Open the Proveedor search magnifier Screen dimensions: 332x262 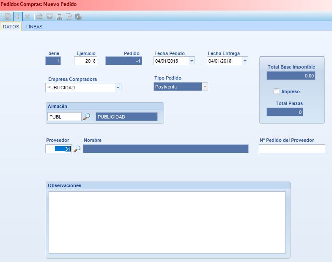(x=77, y=149)
